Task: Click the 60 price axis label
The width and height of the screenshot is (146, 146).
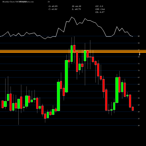Action: [x=139, y=84]
